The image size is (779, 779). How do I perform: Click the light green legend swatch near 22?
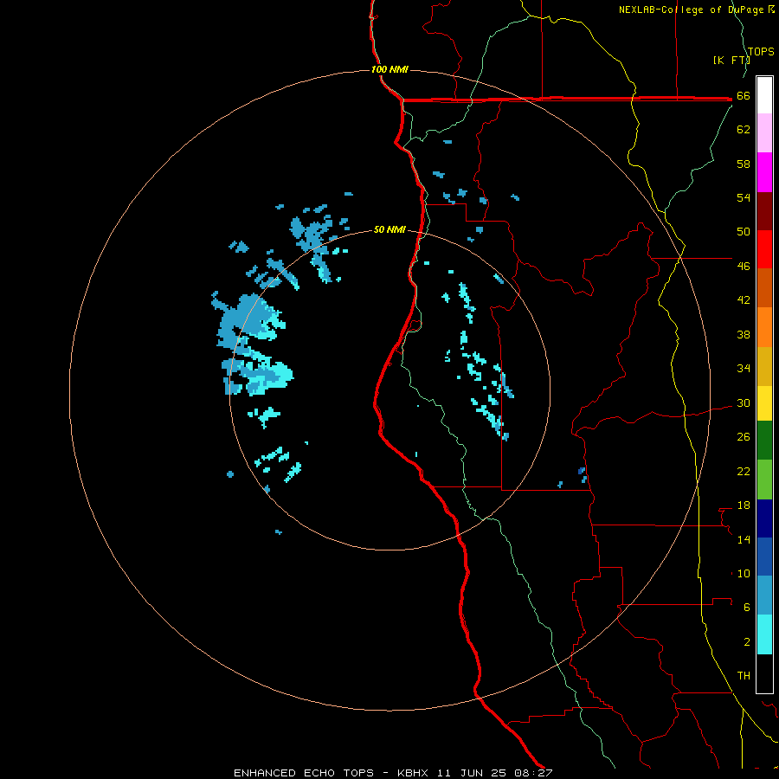pos(764,480)
